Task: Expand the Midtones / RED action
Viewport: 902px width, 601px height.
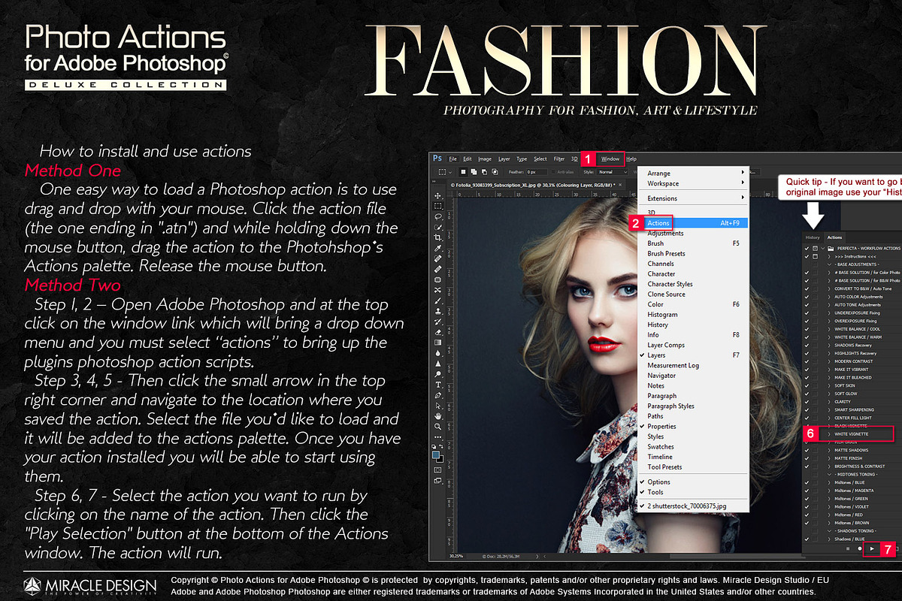Action: click(x=829, y=515)
